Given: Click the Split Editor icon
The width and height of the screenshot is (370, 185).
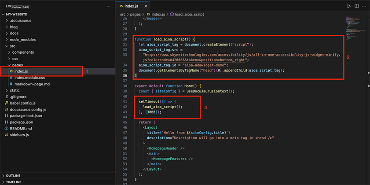Looking at the screenshot, I should [x=357, y=6].
